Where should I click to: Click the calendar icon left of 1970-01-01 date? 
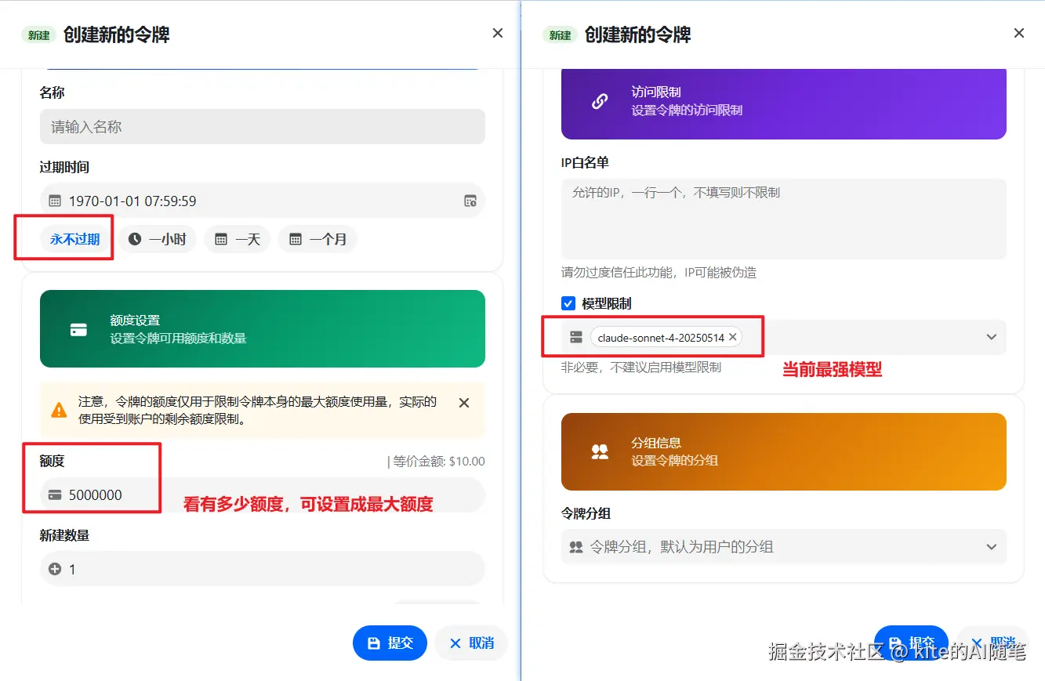[55, 201]
